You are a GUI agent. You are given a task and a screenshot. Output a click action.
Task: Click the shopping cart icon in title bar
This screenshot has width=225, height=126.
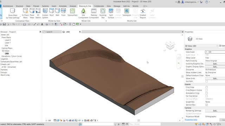click(x=201, y=2)
